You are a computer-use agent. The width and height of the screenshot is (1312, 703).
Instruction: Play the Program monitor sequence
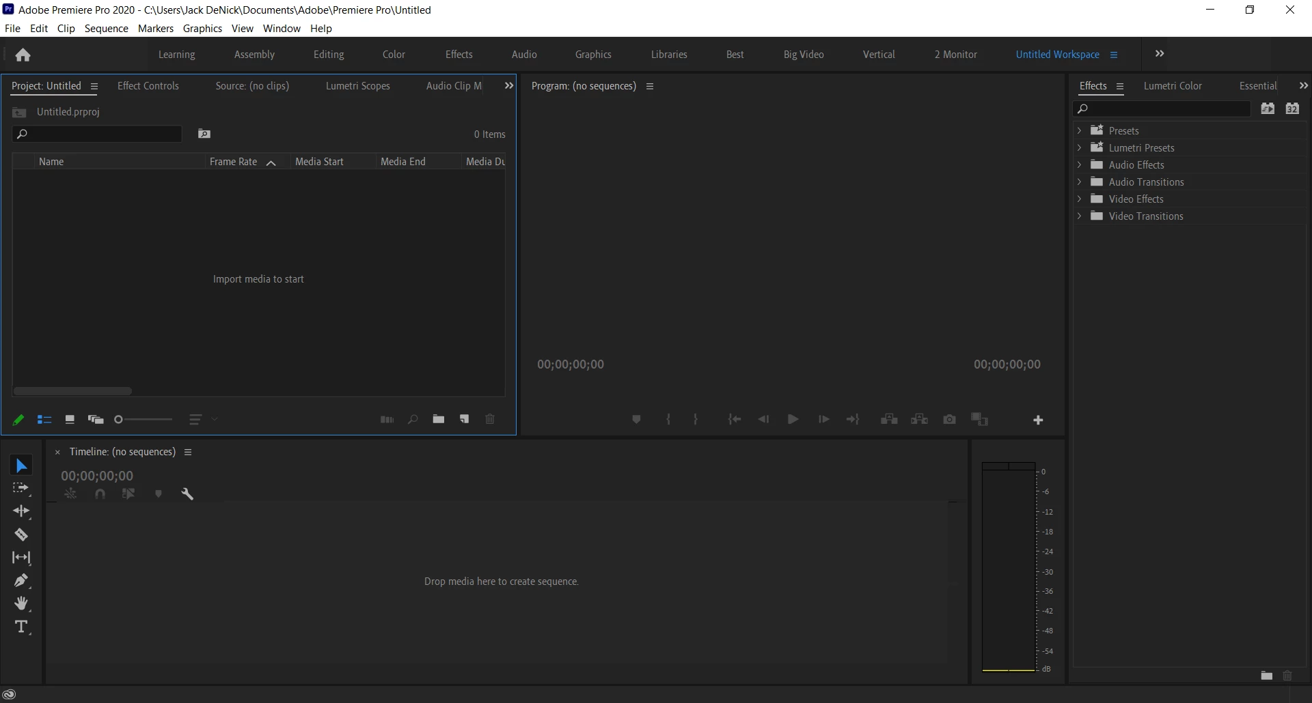pyautogui.click(x=793, y=419)
